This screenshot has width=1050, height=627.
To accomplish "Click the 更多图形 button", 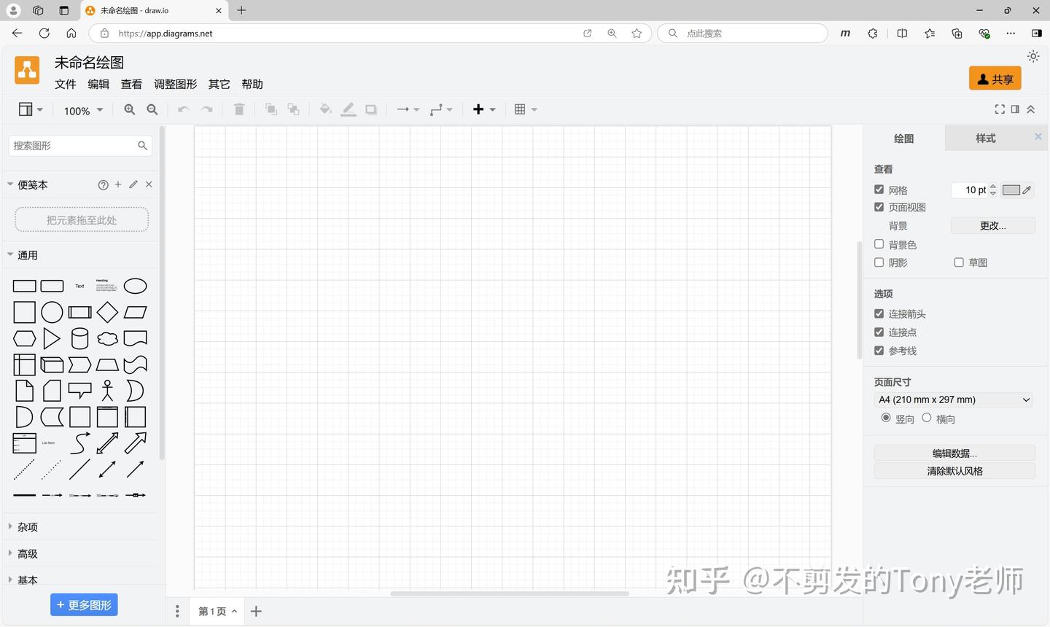I will [84, 604].
